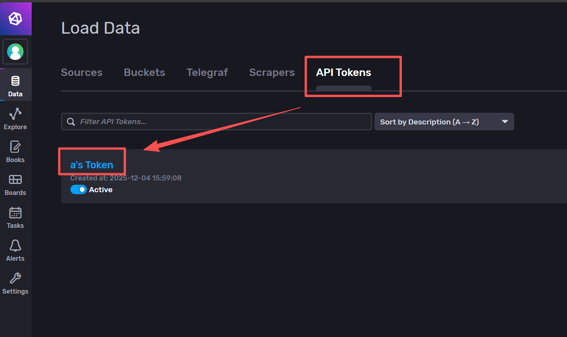Switch to the Buckets tab

coord(144,72)
